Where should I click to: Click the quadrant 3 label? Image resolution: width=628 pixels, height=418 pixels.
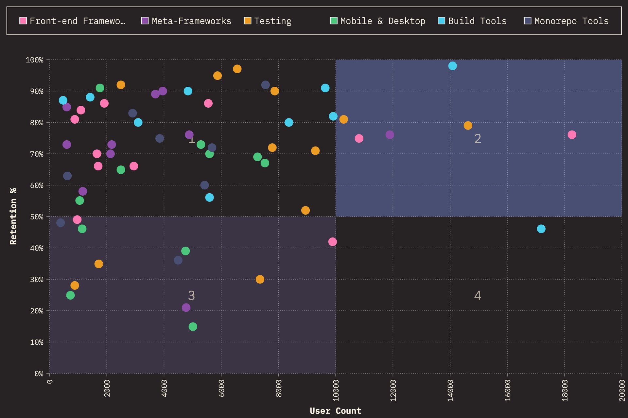192,296
